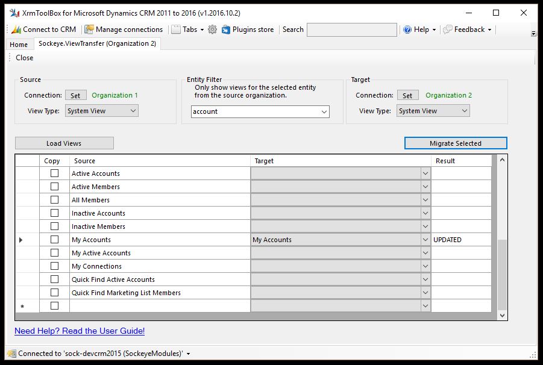Select the Inactive Members source cell
This screenshot has width=543, height=365.
tap(160, 226)
